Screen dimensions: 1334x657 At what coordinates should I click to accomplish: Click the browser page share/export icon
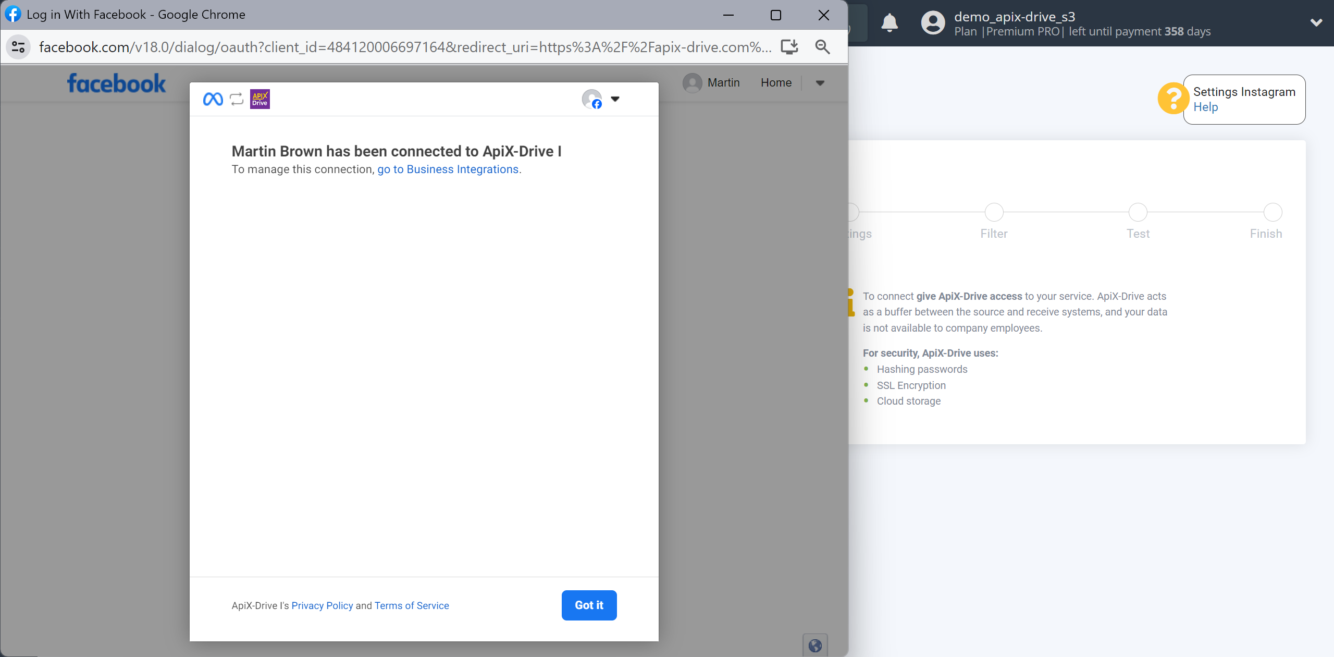click(788, 47)
